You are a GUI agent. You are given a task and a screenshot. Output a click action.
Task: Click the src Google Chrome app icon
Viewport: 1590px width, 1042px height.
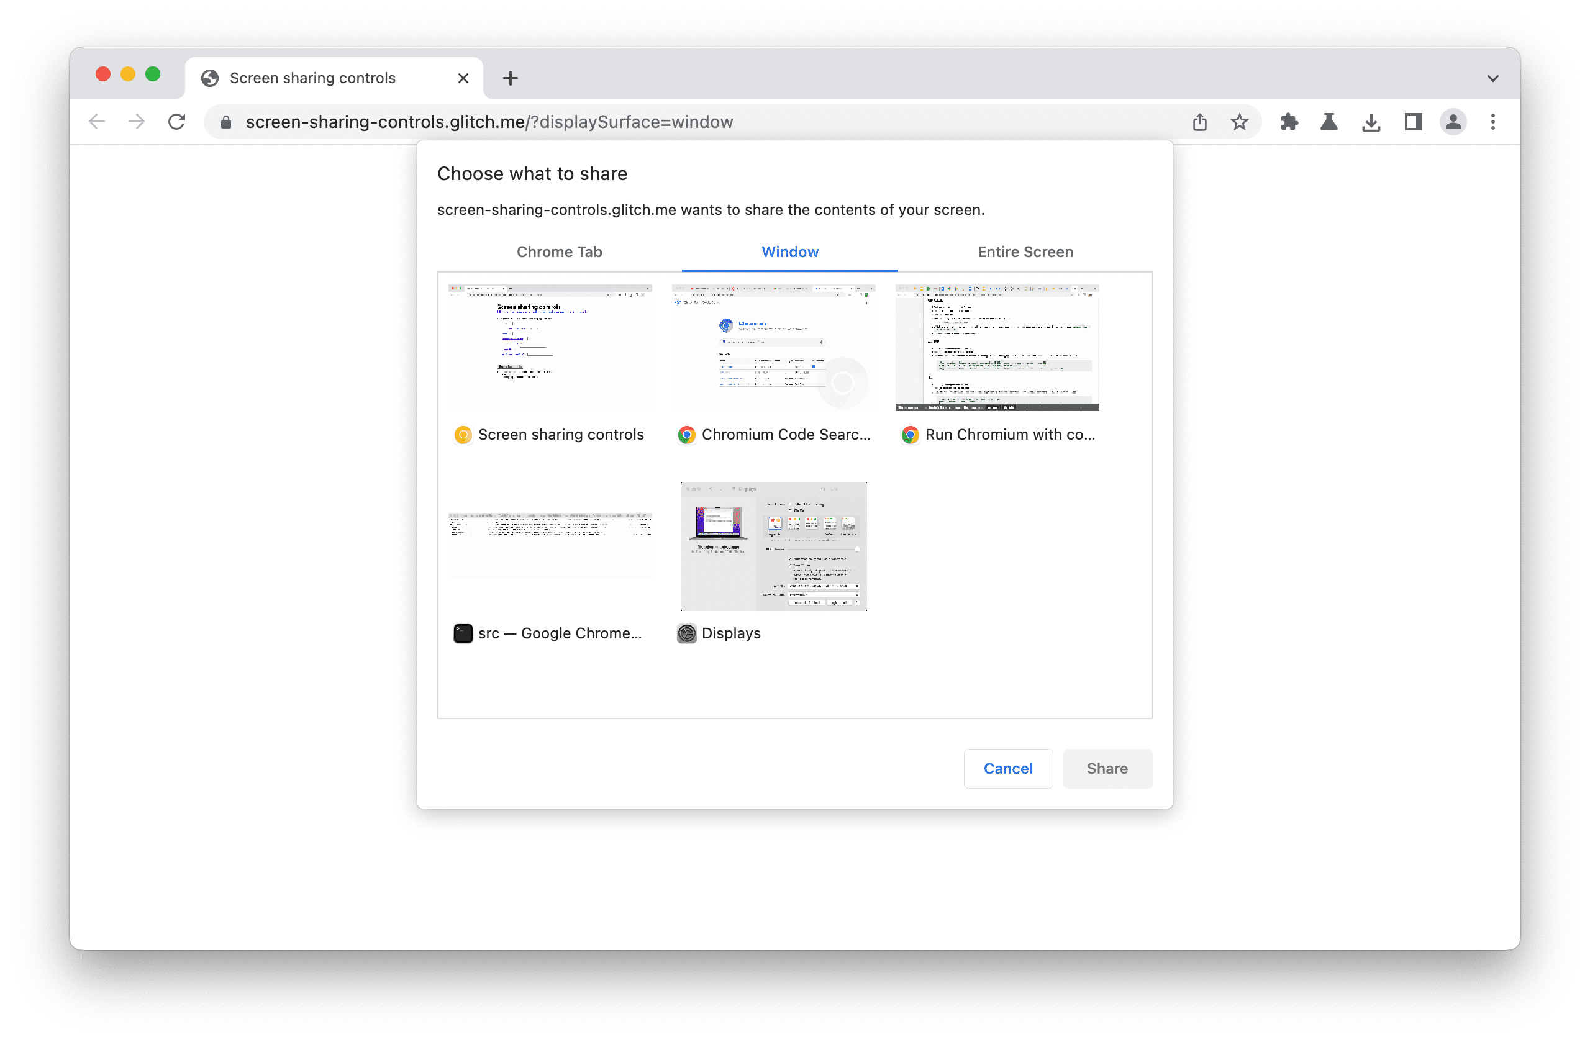tap(461, 633)
